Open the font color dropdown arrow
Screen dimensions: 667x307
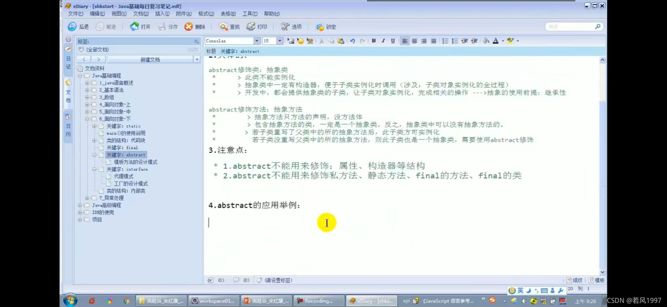point(503,41)
